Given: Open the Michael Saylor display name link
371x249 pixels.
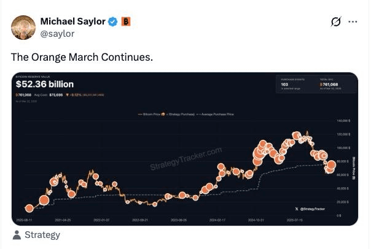Looking at the screenshot, I should (x=73, y=22).
